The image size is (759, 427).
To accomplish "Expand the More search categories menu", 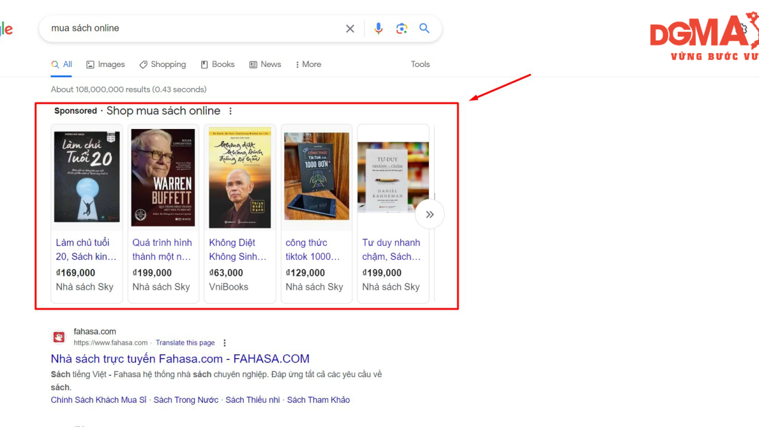I will (x=308, y=65).
